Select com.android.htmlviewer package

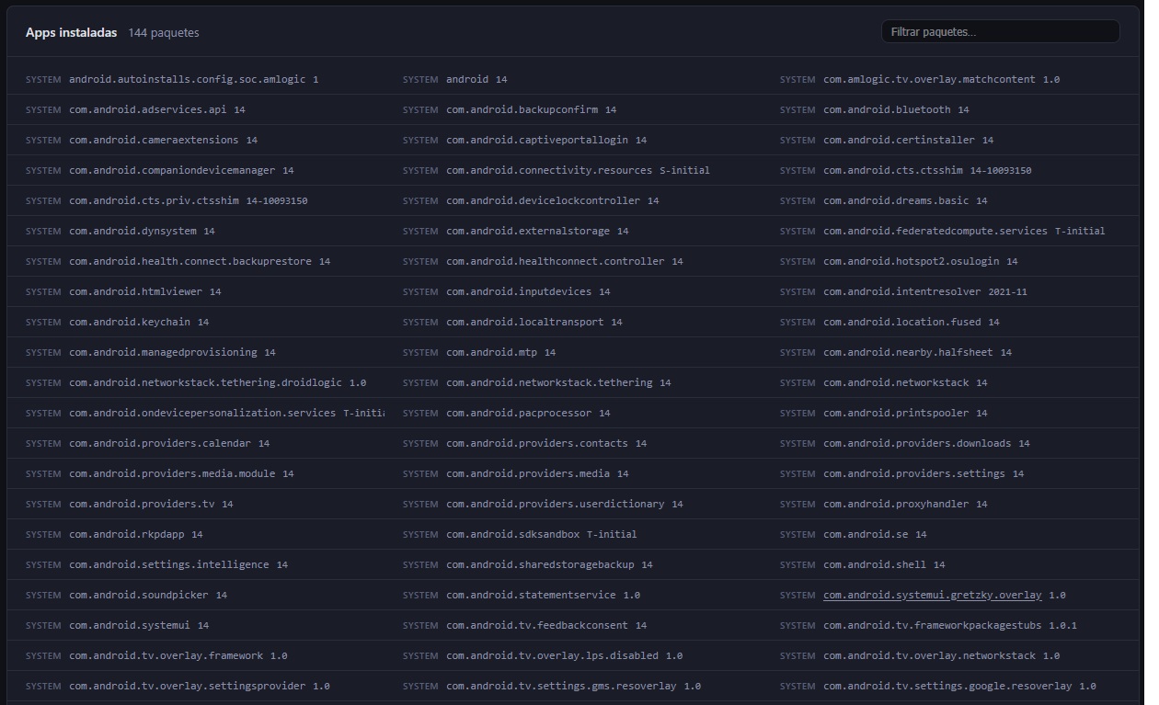(x=135, y=291)
